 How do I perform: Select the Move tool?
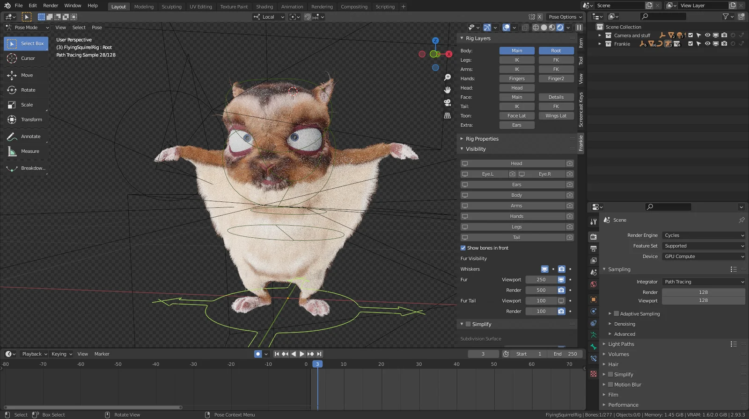[26, 75]
